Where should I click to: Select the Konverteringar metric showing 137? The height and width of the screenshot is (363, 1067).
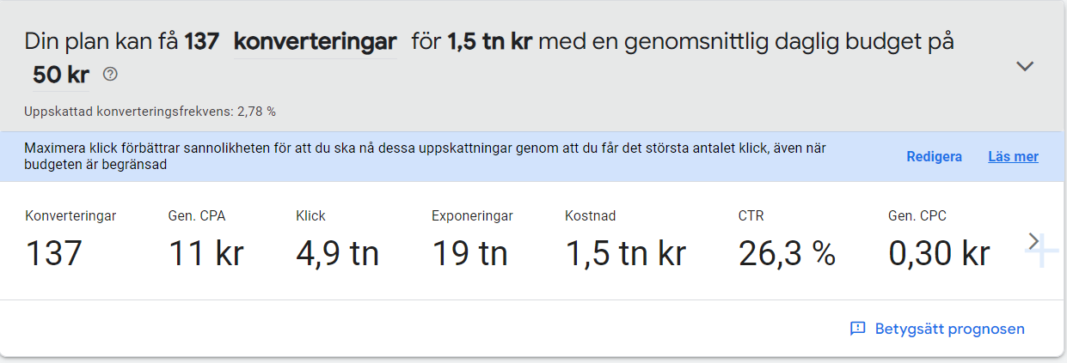[x=71, y=239]
